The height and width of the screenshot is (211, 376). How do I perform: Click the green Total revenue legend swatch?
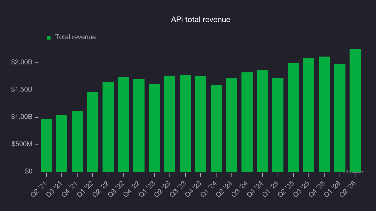point(49,38)
